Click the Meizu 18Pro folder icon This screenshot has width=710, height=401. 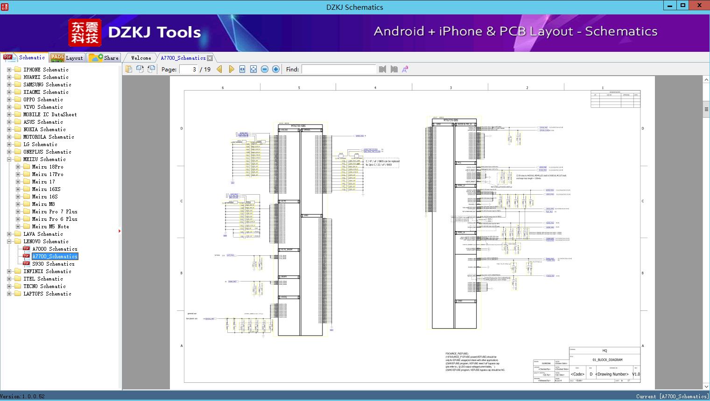tap(27, 167)
